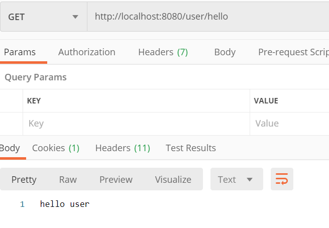Open the response Headers (11) tab
This screenshot has height=228, width=329.
[123, 148]
